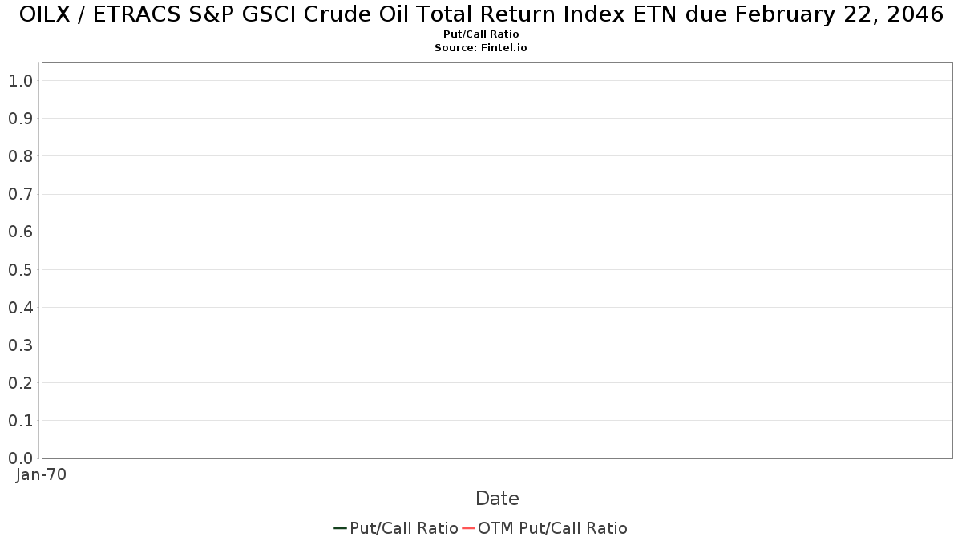Click the Jan-70 x-axis tick label
Screen dimensions: 962x541
[x=41, y=474]
